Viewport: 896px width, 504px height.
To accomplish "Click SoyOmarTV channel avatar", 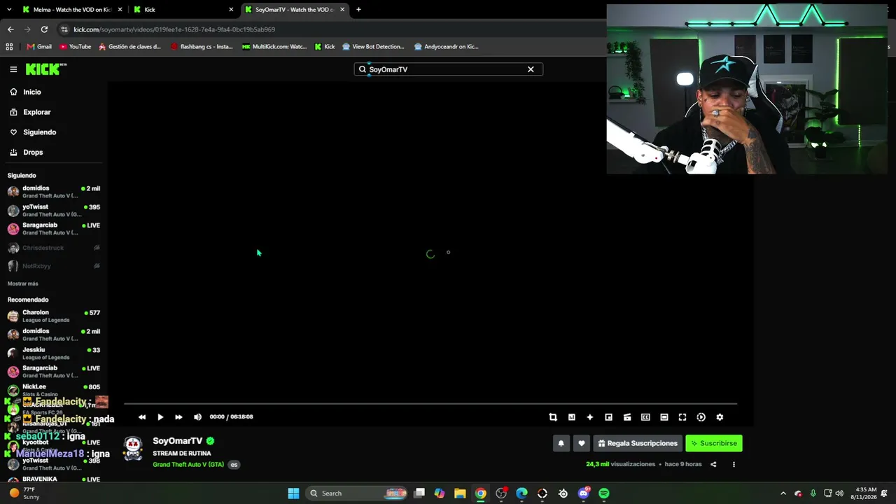I will pos(133,448).
